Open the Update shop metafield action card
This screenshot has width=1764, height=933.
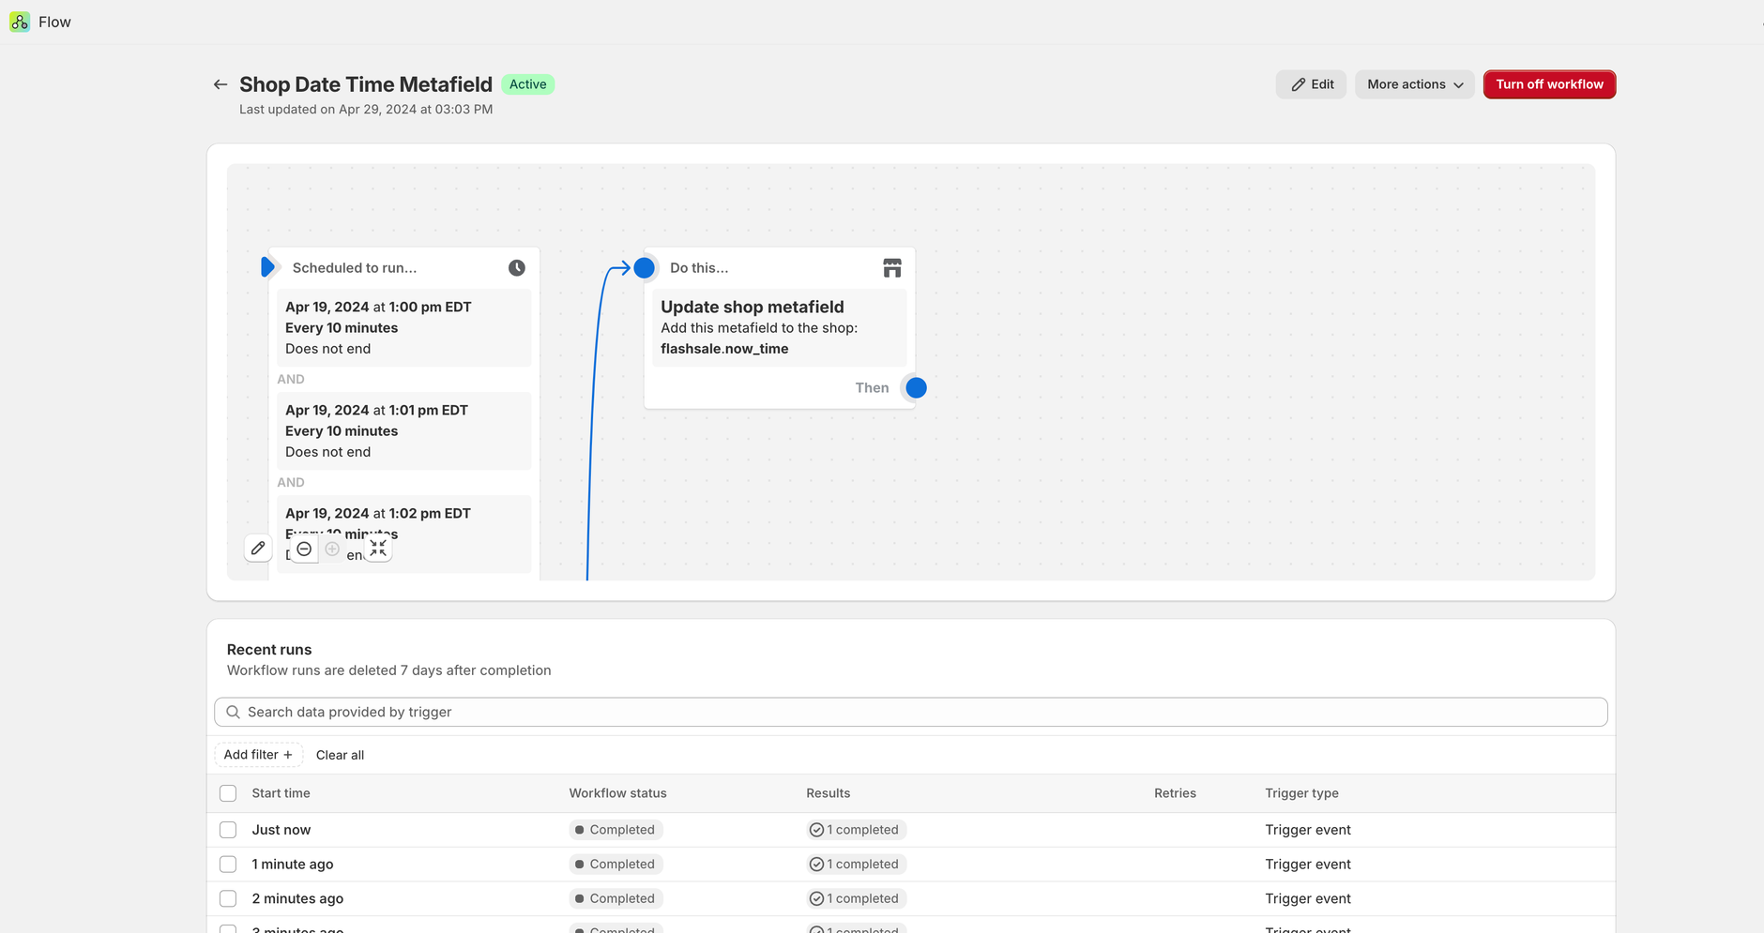click(779, 327)
